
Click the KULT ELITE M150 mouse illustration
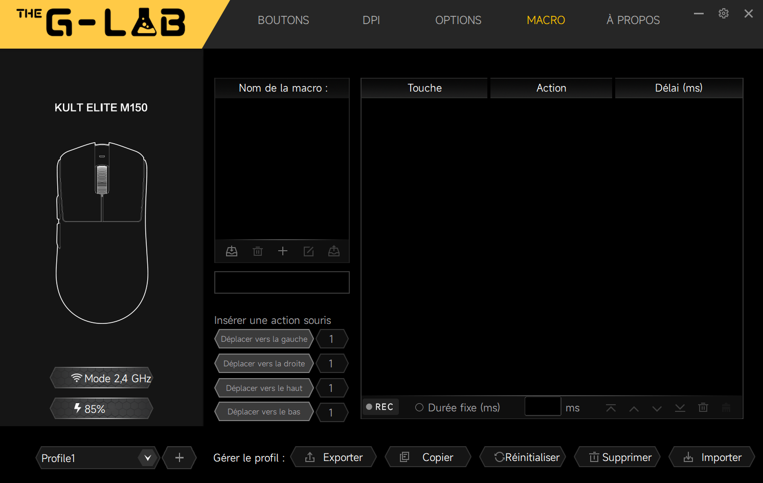click(x=102, y=233)
